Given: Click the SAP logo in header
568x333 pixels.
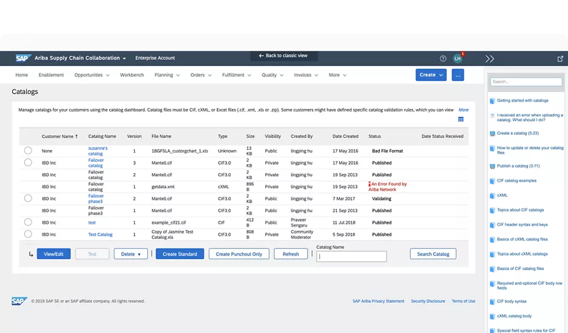Looking at the screenshot, I should (23, 58).
